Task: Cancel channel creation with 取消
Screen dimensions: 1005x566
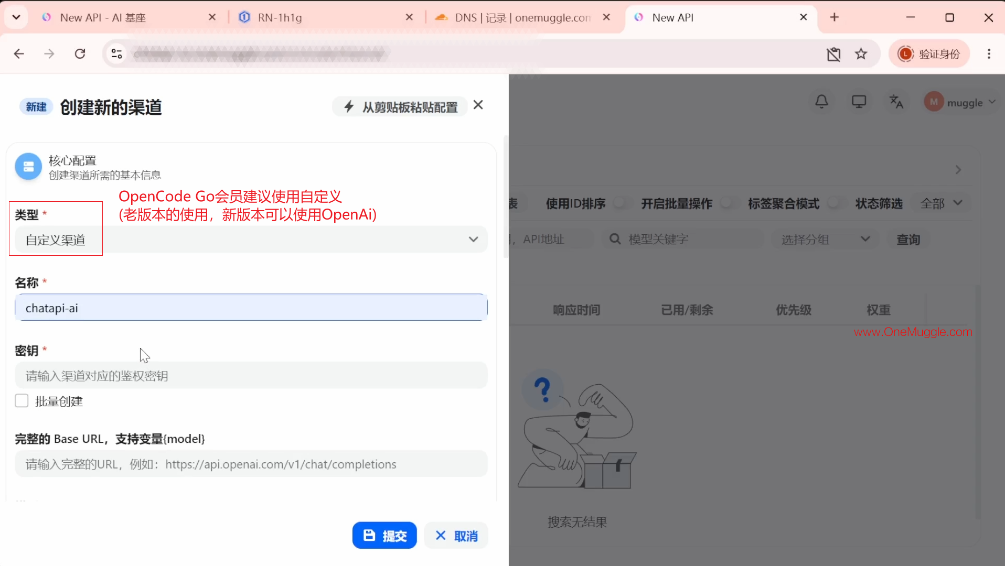Action: (456, 535)
